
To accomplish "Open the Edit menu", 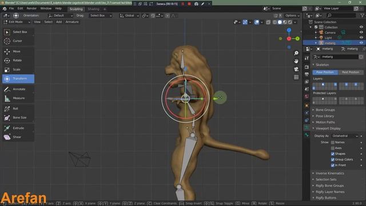I will pos(21,9).
